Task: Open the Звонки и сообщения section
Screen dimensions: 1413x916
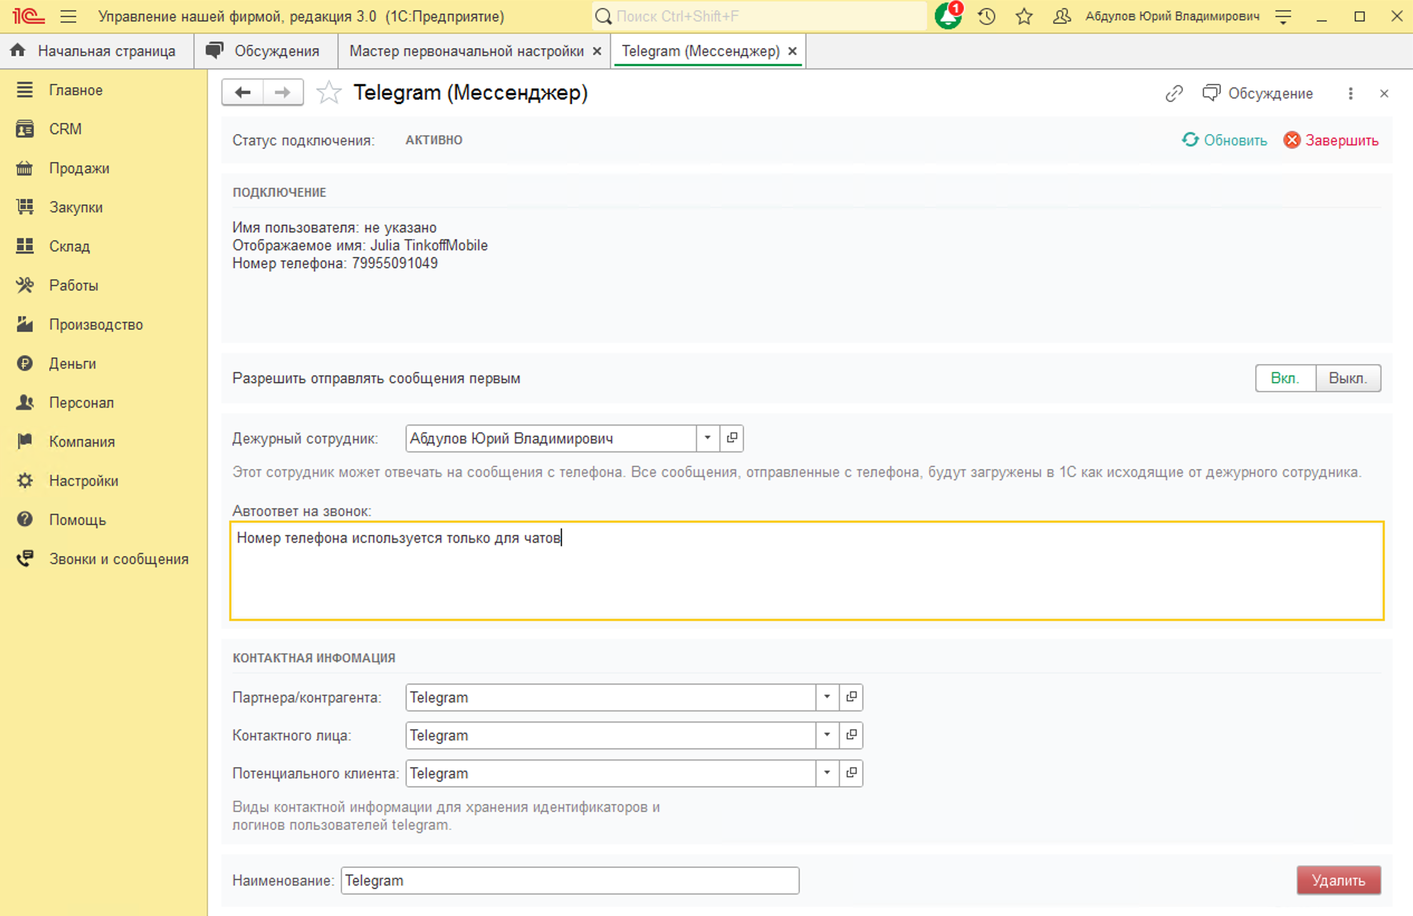Action: 118,559
